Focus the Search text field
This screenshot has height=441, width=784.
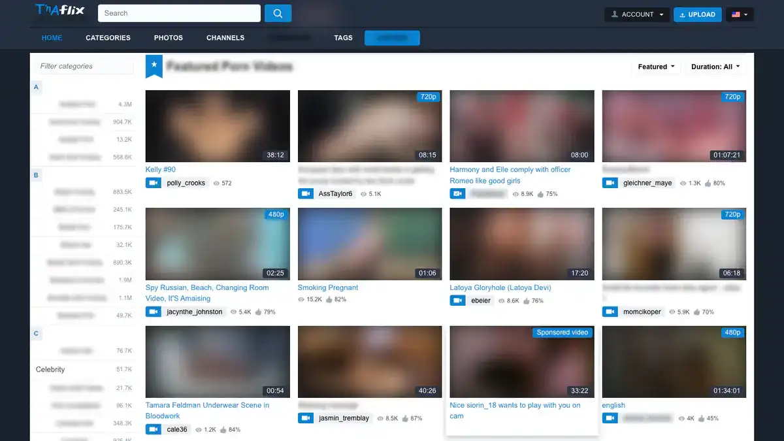point(179,13)
